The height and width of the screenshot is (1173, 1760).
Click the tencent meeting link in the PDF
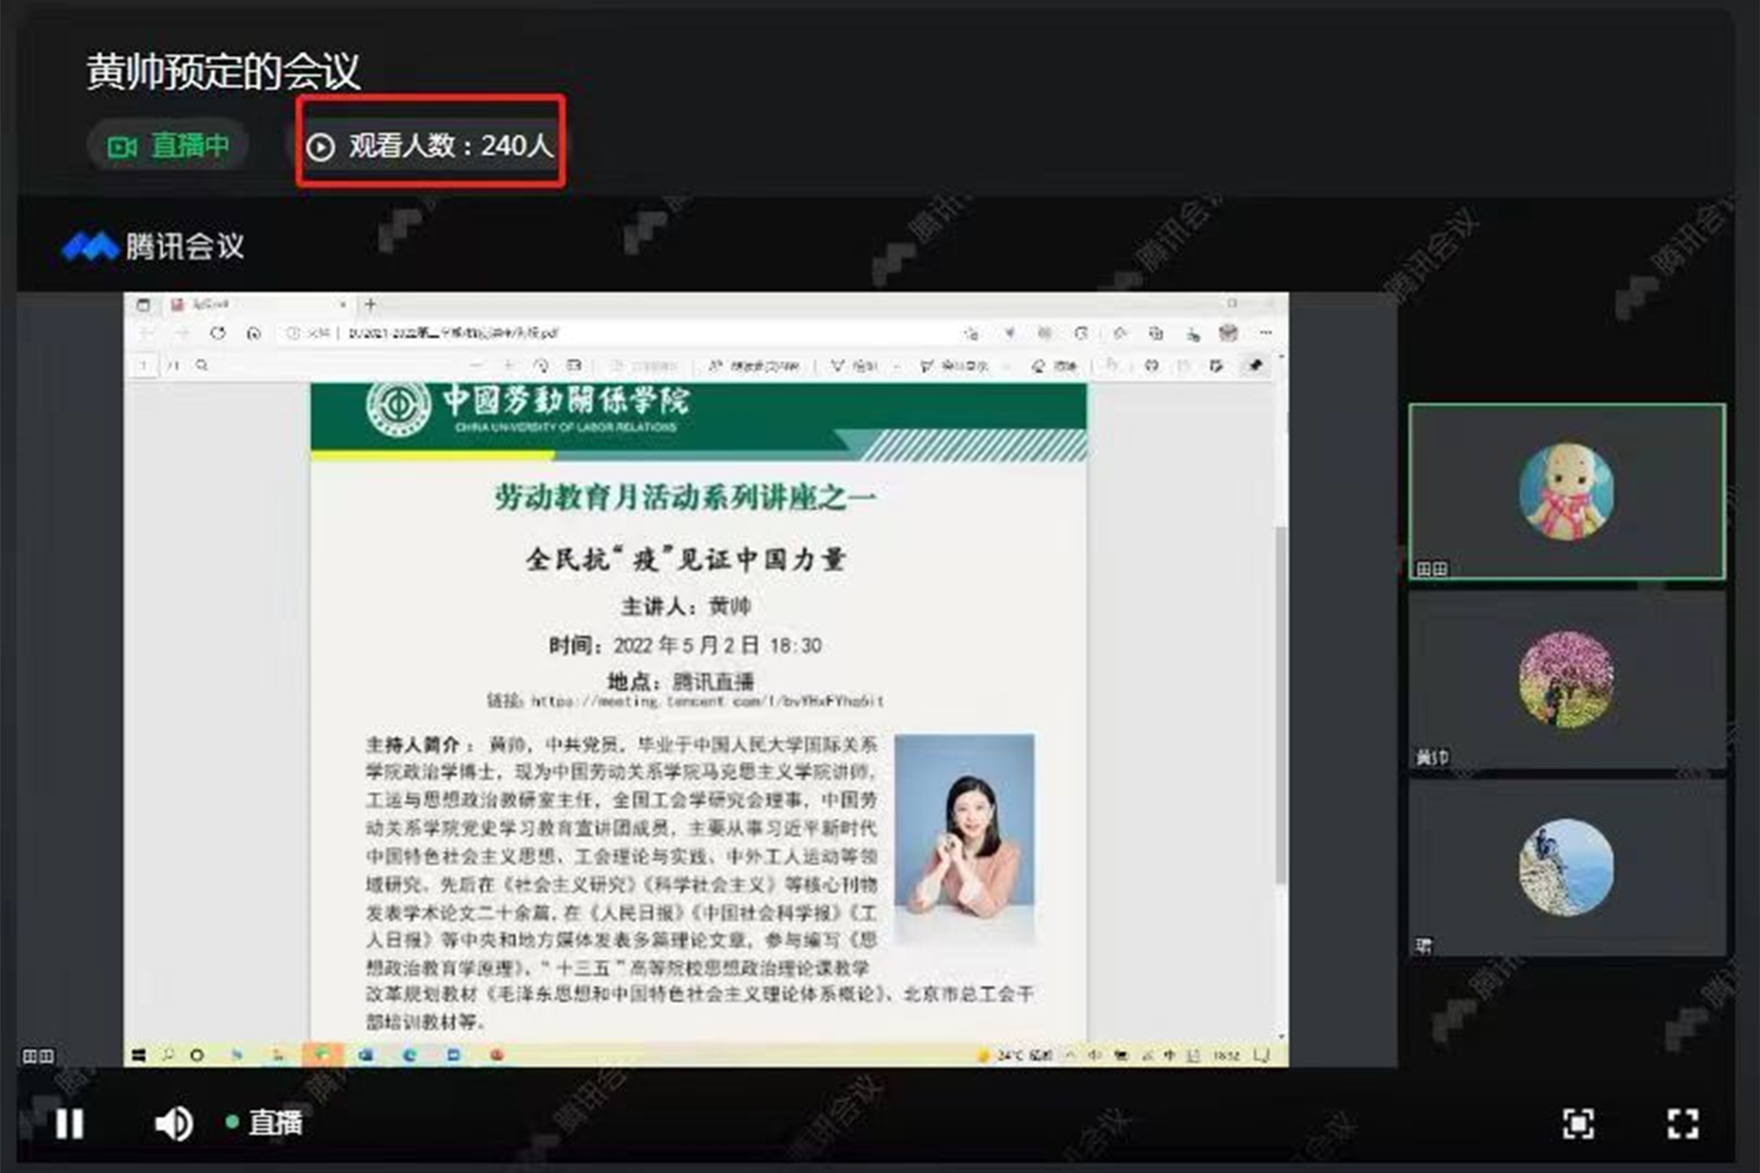(707, 701)
